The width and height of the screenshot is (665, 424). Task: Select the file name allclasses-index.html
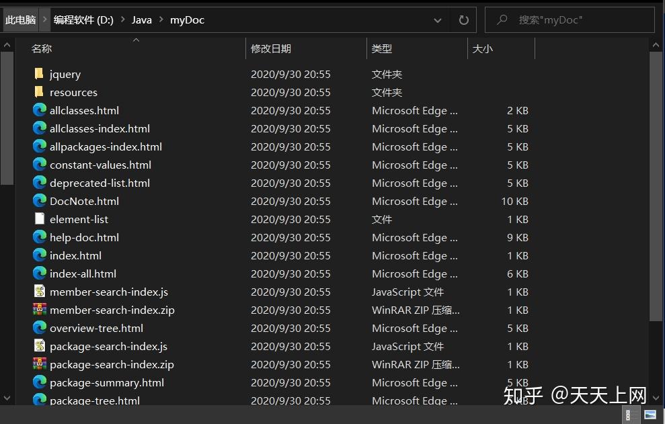100,129
